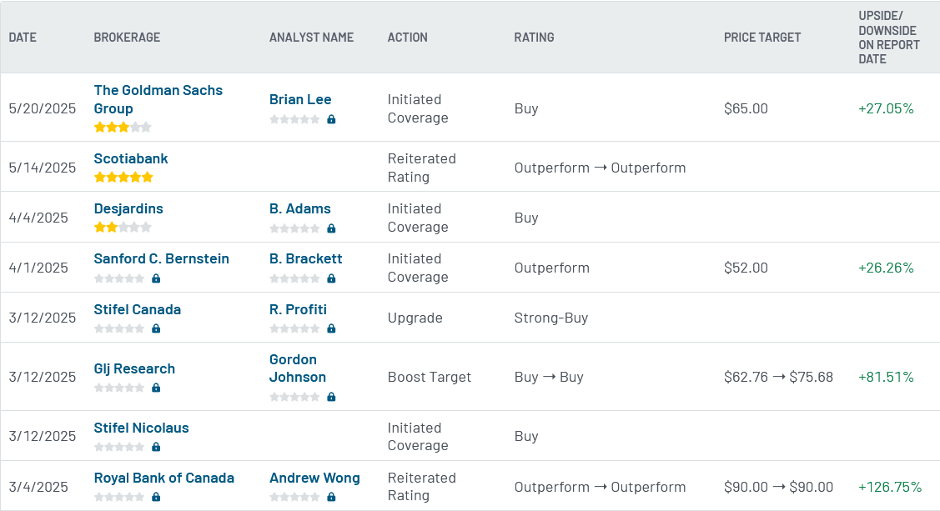Open Royal Bank of Canada link

point(164,478)
